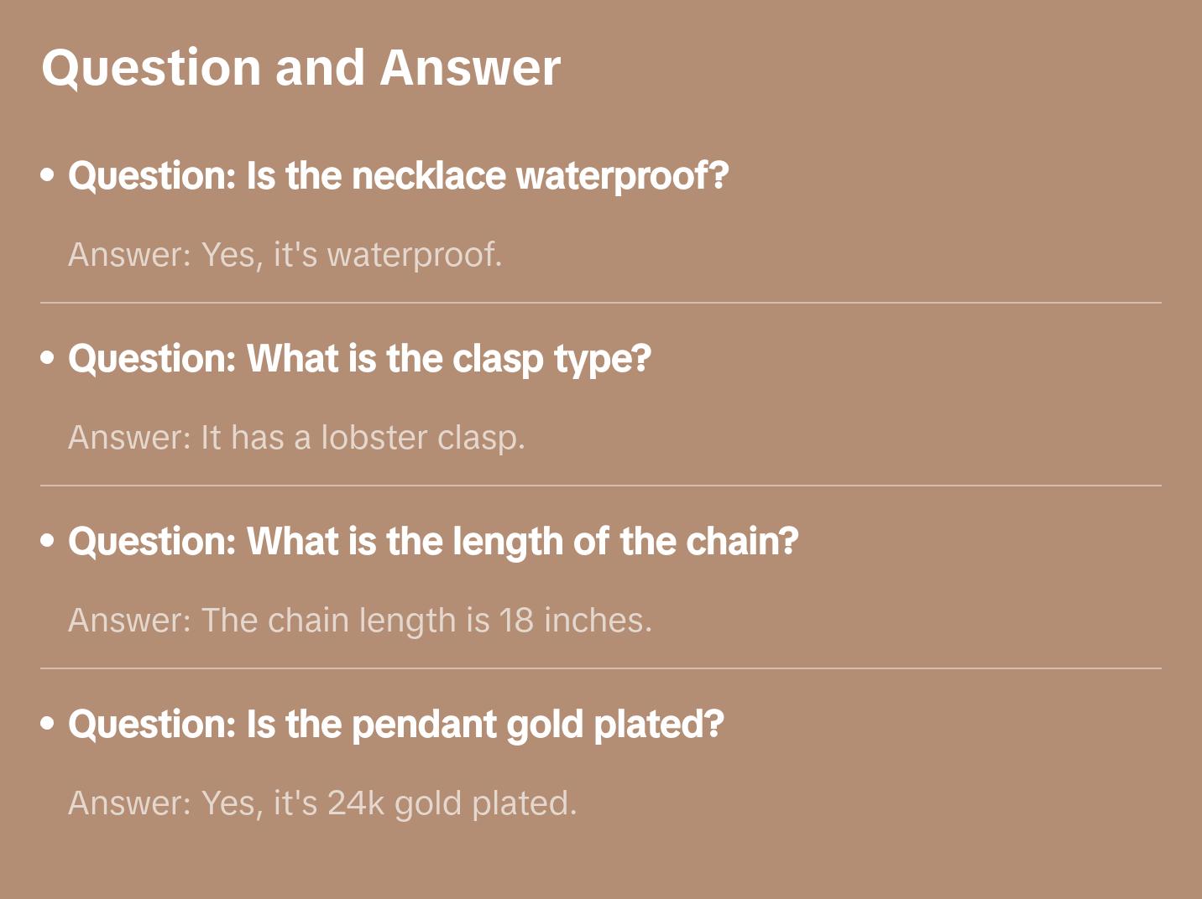The image size is (1202, 899).
Task: Expand the "What is the clasp type?" question
Action: click(x=359, y=359)
